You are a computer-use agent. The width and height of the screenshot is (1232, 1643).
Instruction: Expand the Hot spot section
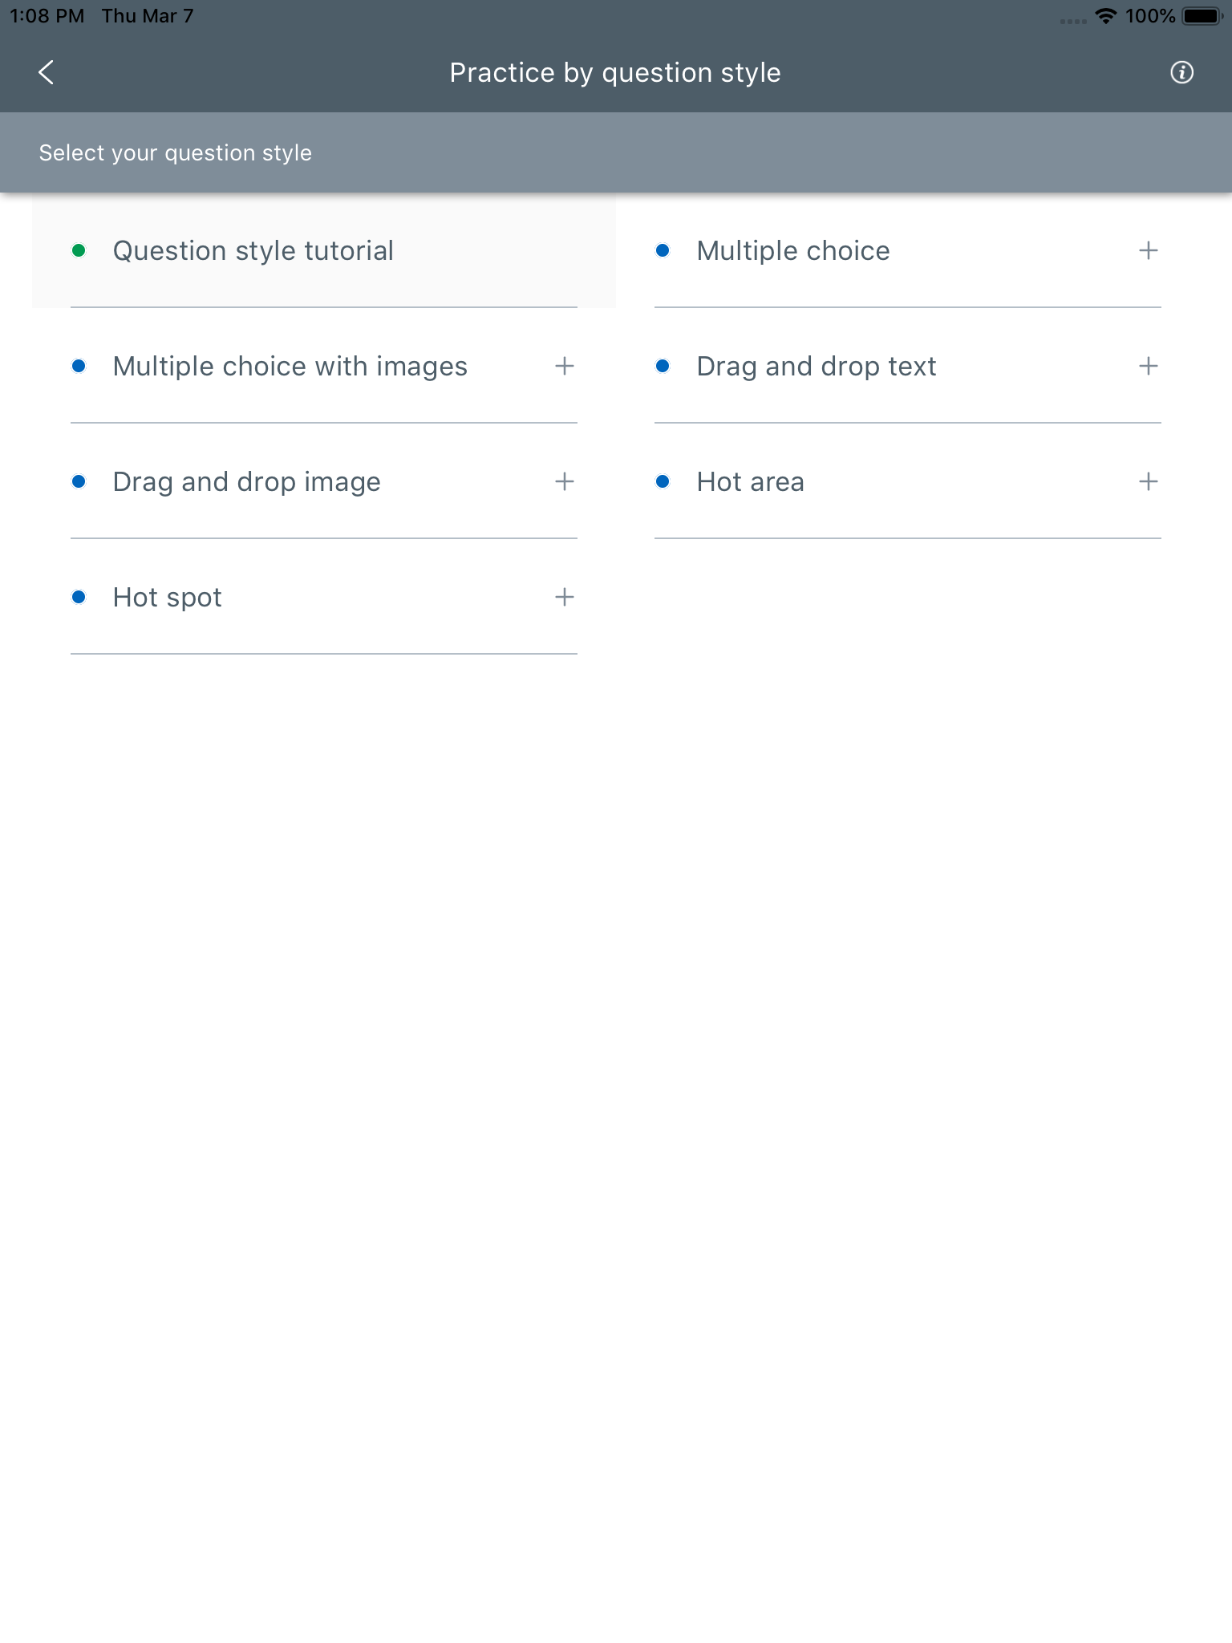564,597
